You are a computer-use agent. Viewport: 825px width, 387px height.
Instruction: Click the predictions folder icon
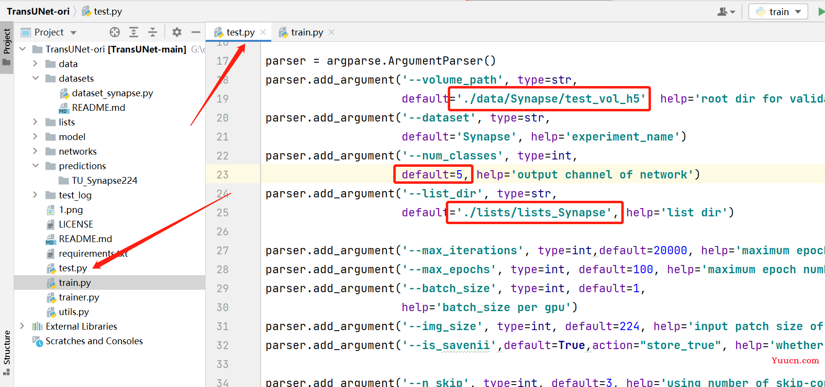pos(51,166)
